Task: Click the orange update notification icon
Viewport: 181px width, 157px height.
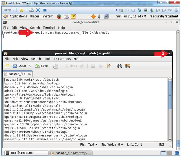Action: pos(94,17)
